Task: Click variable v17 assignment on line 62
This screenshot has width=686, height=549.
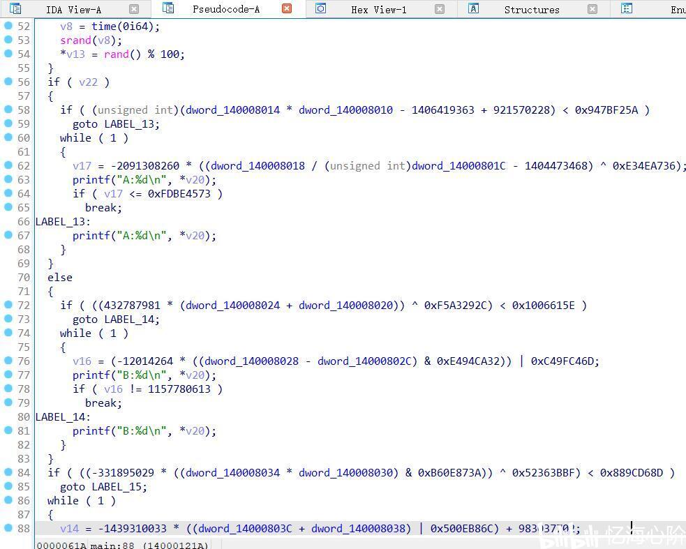Action: coord(82,166)
